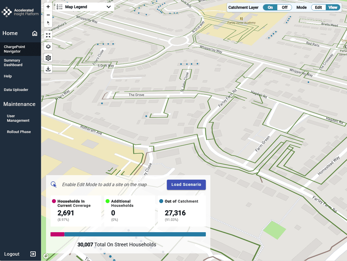Screen dimensions: 347x261
Task: Open the map layers stack icon
Action: pos(48,47)
